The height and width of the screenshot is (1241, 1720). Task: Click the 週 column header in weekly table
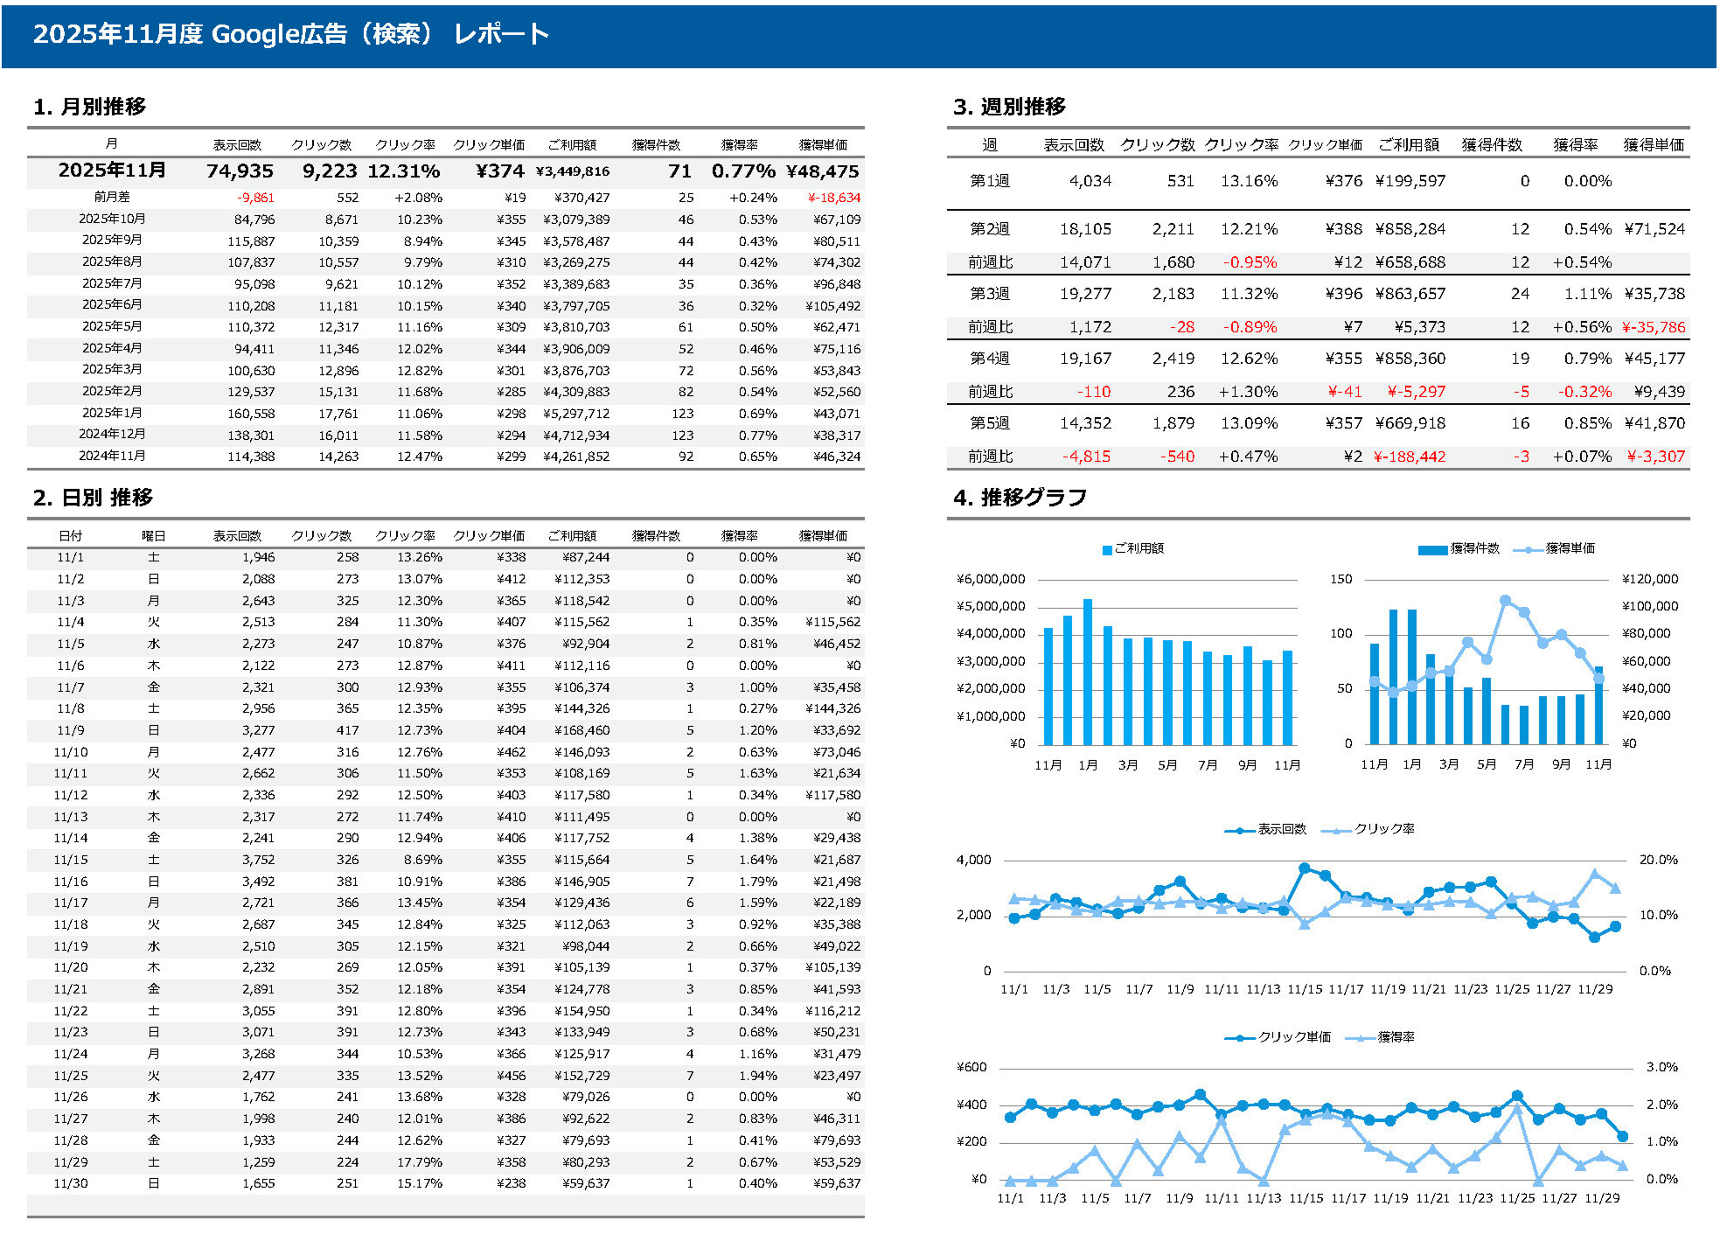pos(989,145)
